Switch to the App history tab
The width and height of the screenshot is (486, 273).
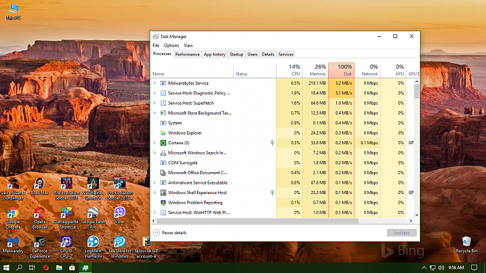[214, 54]
